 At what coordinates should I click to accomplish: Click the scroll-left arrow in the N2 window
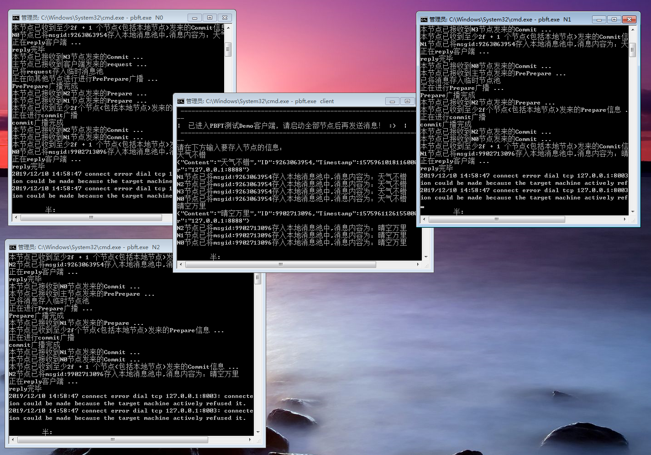pyautogui.click(x=13, y=440)
